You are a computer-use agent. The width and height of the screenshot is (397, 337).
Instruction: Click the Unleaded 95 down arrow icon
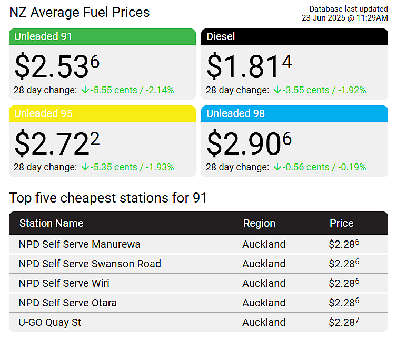pos(85,167)
